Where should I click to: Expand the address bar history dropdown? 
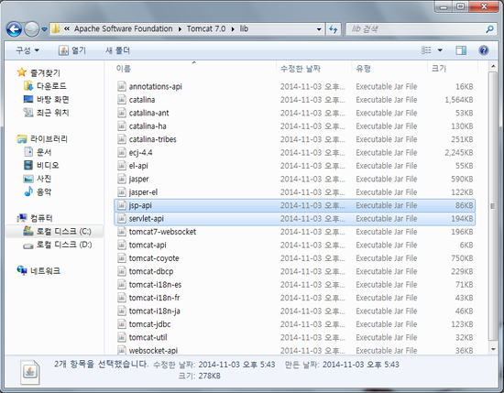[x=319, y=29]
